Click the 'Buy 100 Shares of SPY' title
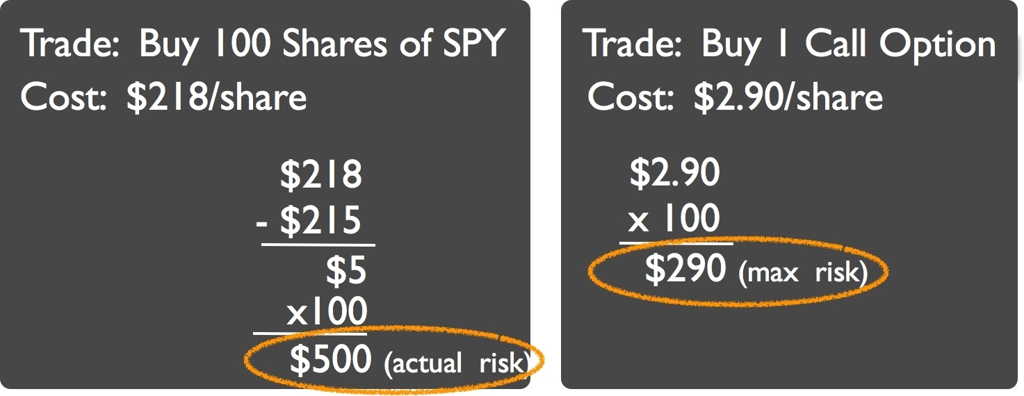Image resolution: width=1024 pixels, height=396 pixels. [x=320, y=44]
